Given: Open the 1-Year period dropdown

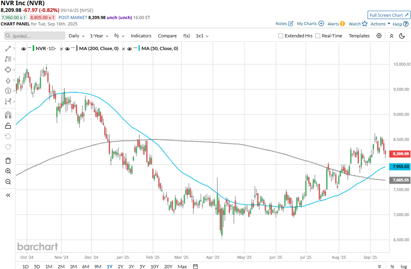Looking at the screenshot, I should [x=99, y=36].
